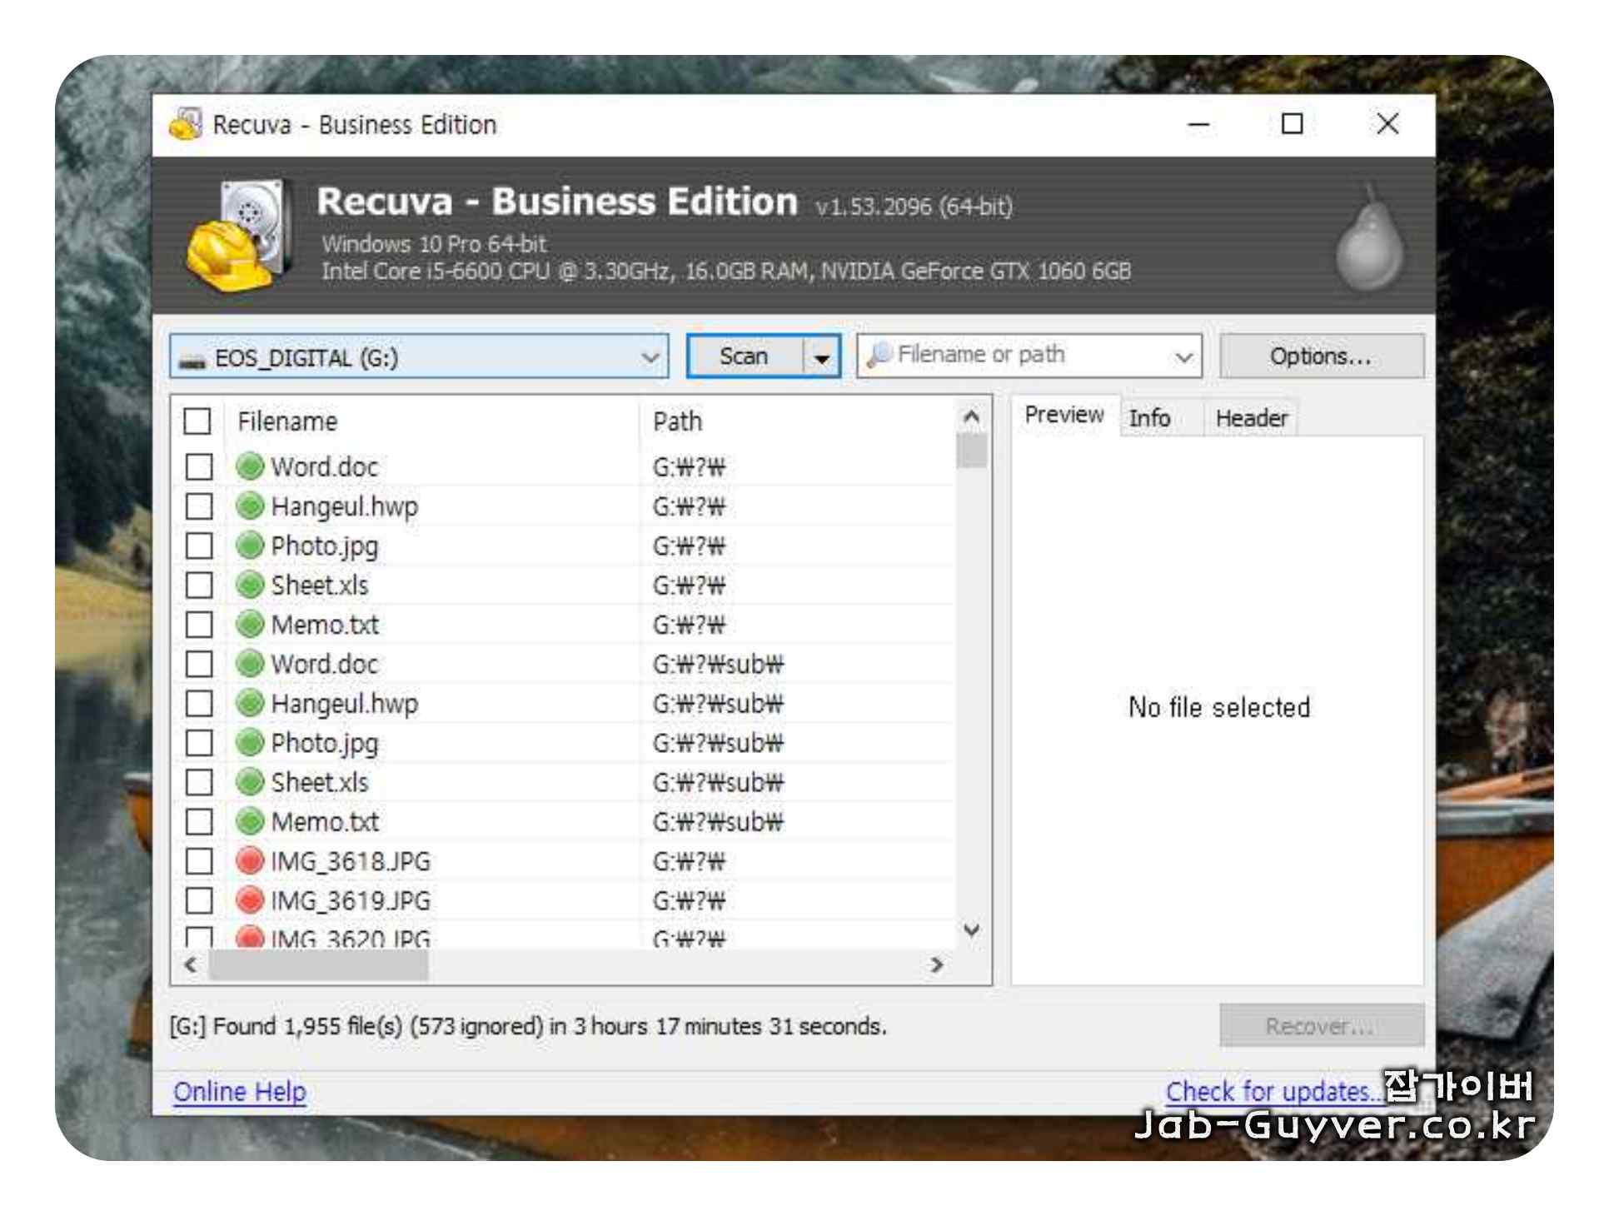The height and width of the screenshot is (1216, 1609).
Task: Tick the select-all checkbox beside Filename header
Action: pos(197,421)
